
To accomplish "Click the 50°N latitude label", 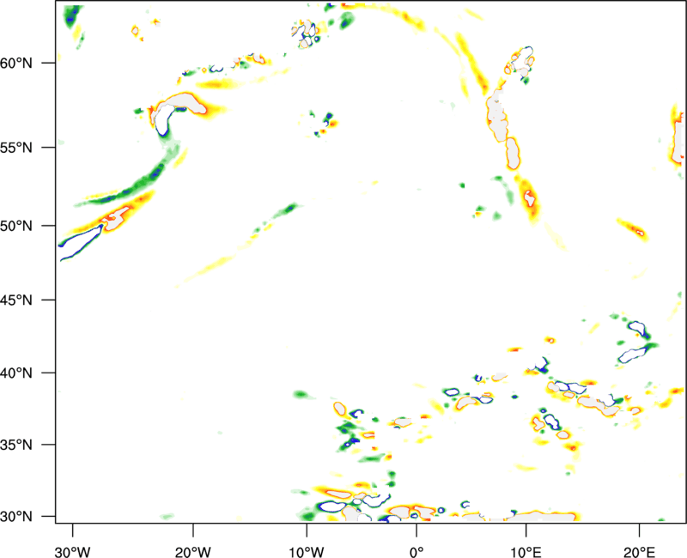I will [16, 226].
